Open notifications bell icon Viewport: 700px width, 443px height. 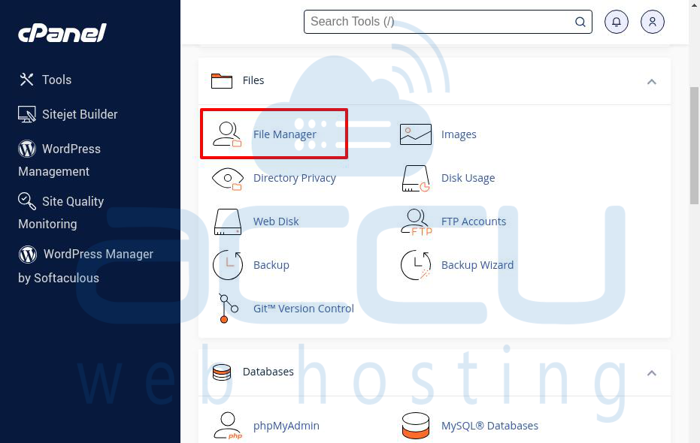tap(617, 22)
